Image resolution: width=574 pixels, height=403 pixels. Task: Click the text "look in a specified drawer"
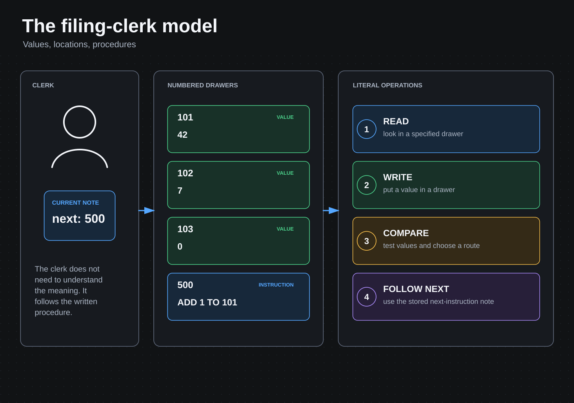point(423,134)
